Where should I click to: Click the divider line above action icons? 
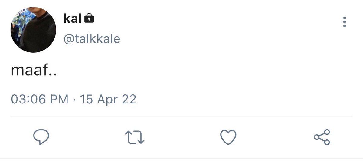[x=181, y=116]
